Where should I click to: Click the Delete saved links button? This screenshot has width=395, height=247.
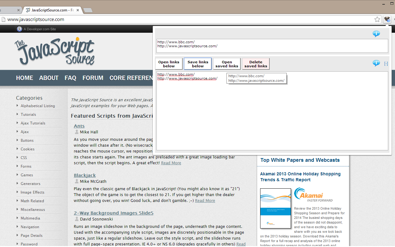click(x=256, y=64)
